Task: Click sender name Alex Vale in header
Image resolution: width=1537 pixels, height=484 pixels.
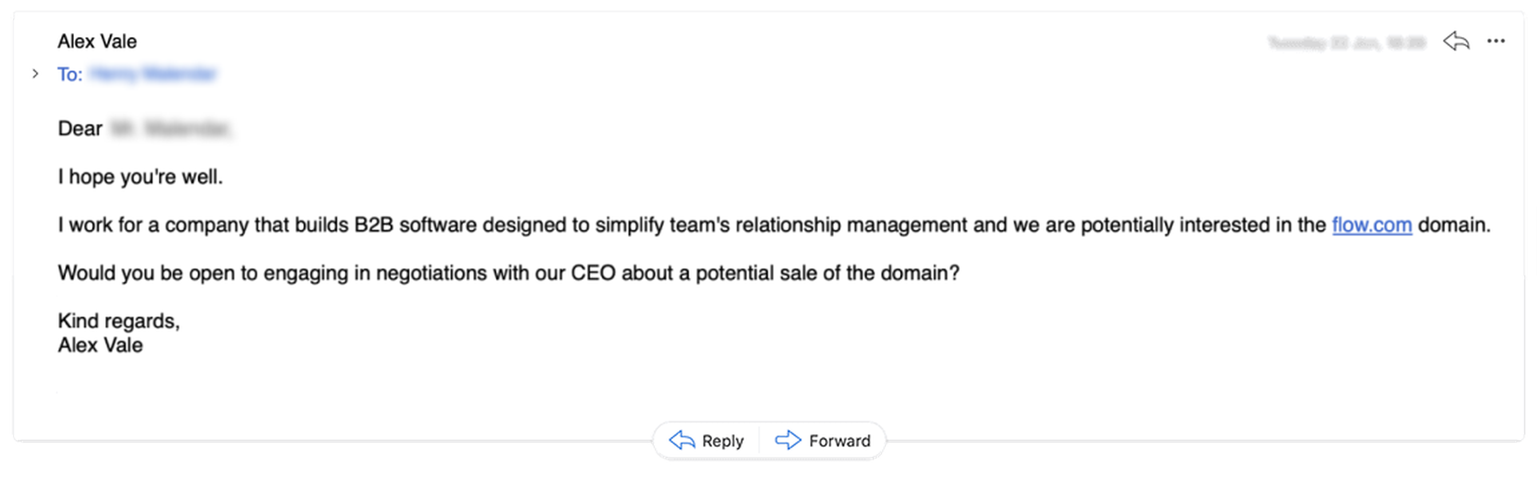Action: pyautogui.click(x=97, y=42)
